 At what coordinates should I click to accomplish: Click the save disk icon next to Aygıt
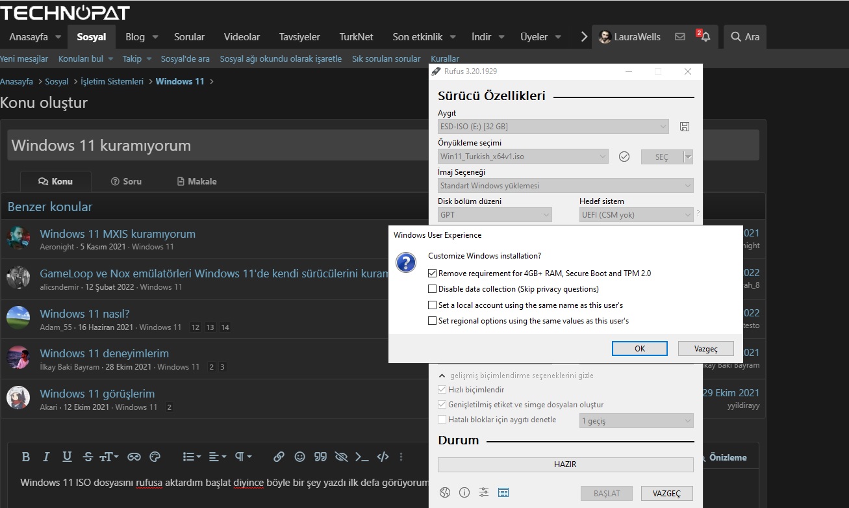[x=685, y=127]
